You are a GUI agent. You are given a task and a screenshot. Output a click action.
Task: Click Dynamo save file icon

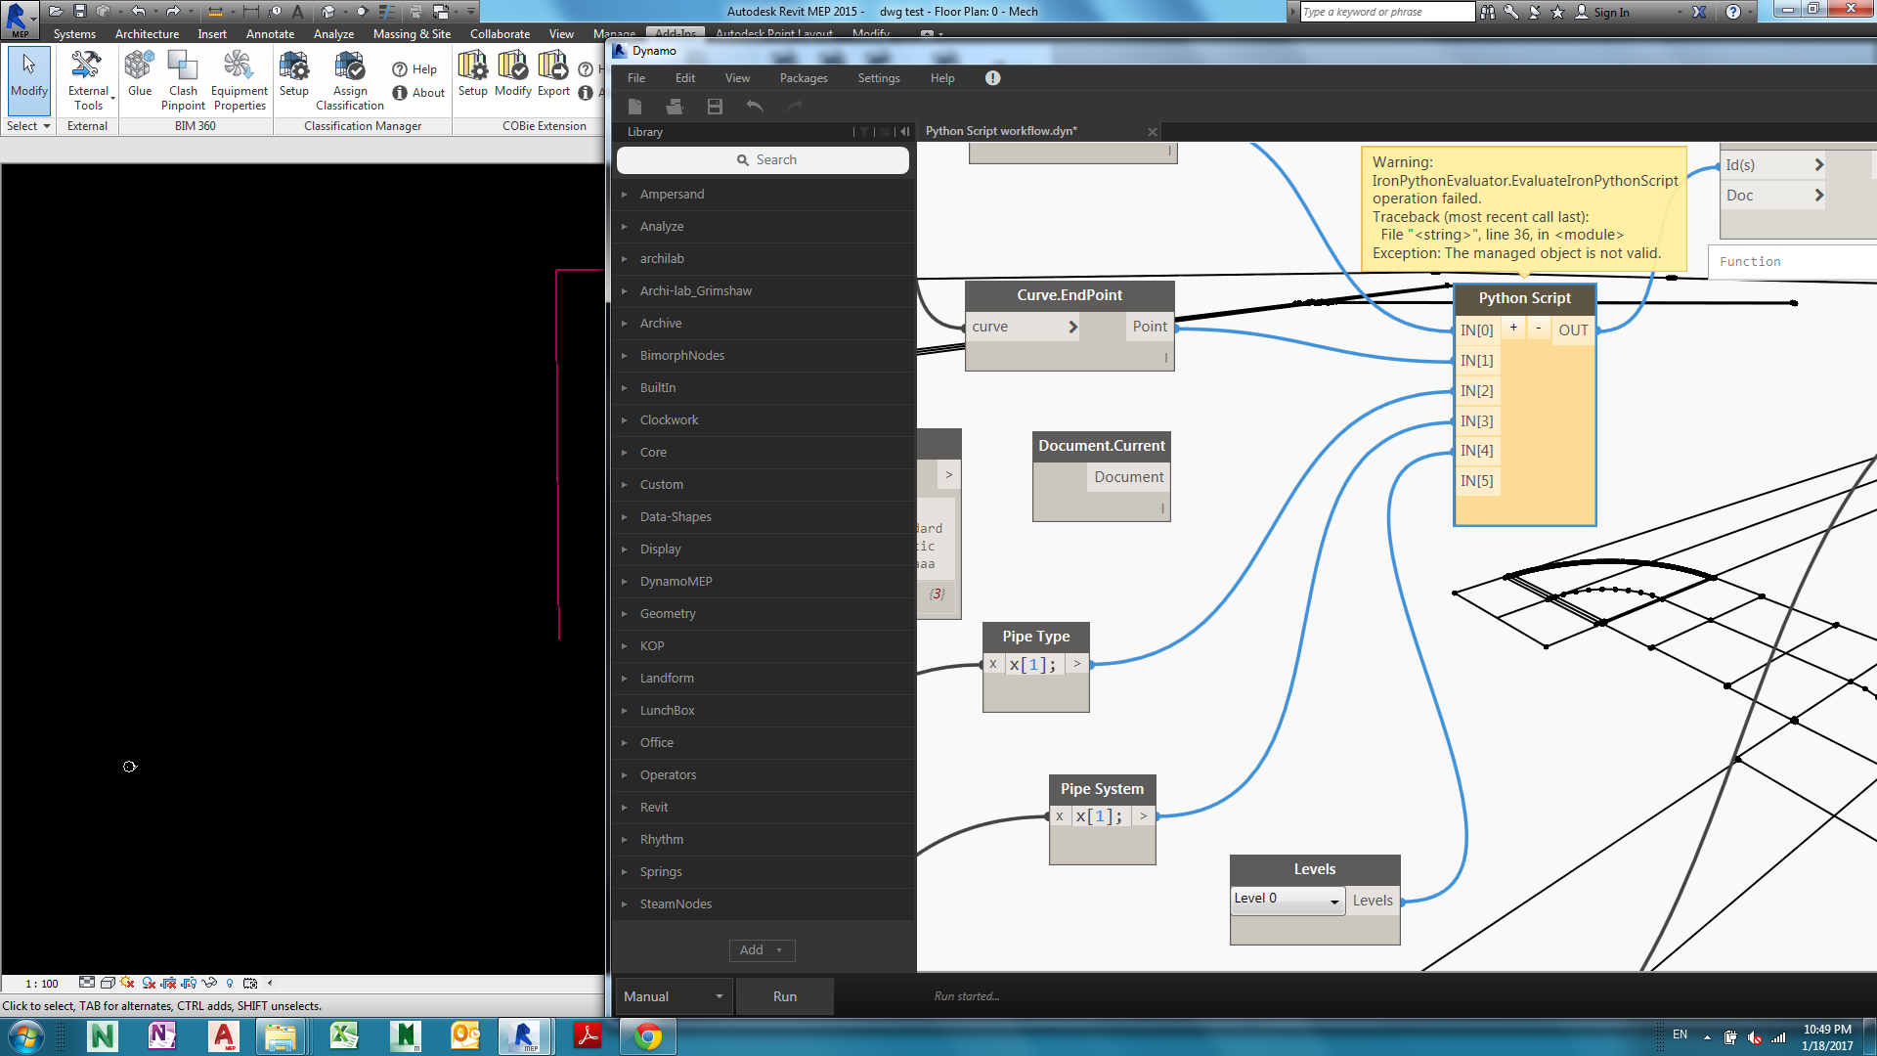tap(715, 107)
